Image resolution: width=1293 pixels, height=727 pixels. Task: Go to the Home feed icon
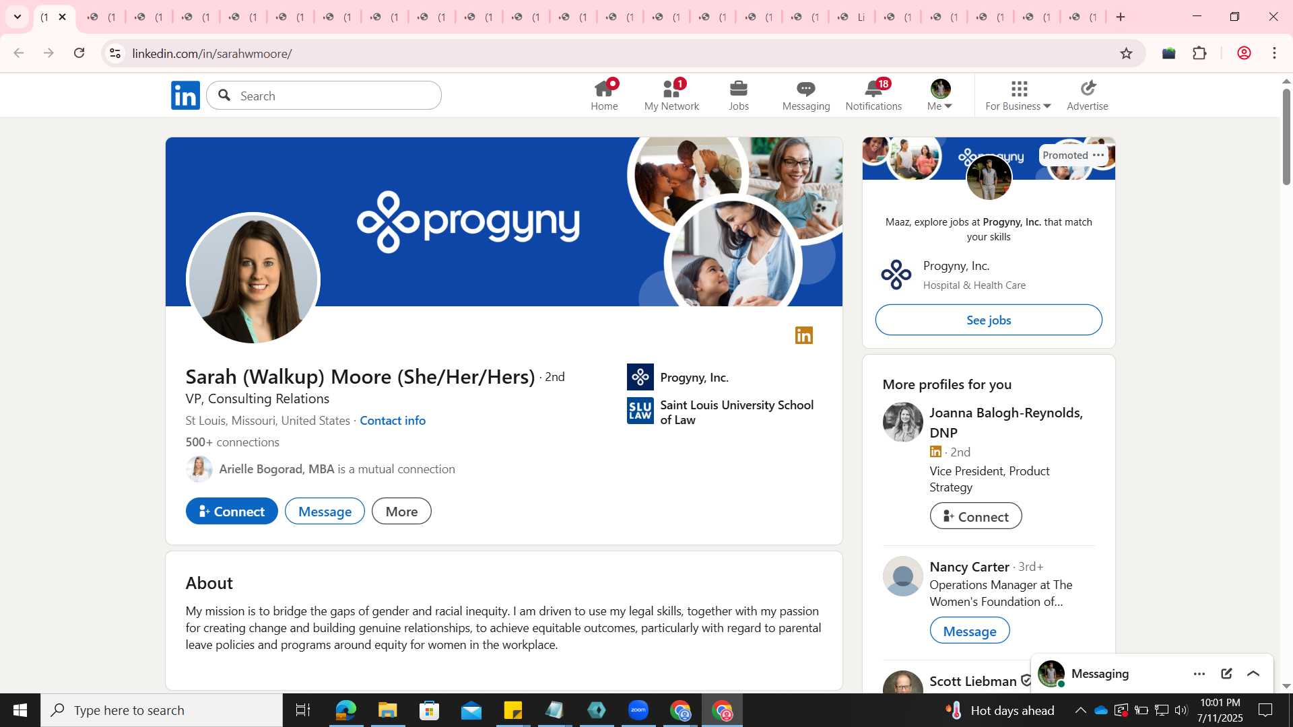[604, 96]
